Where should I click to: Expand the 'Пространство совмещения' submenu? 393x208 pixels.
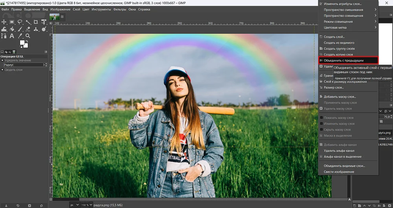coord(348,16)
